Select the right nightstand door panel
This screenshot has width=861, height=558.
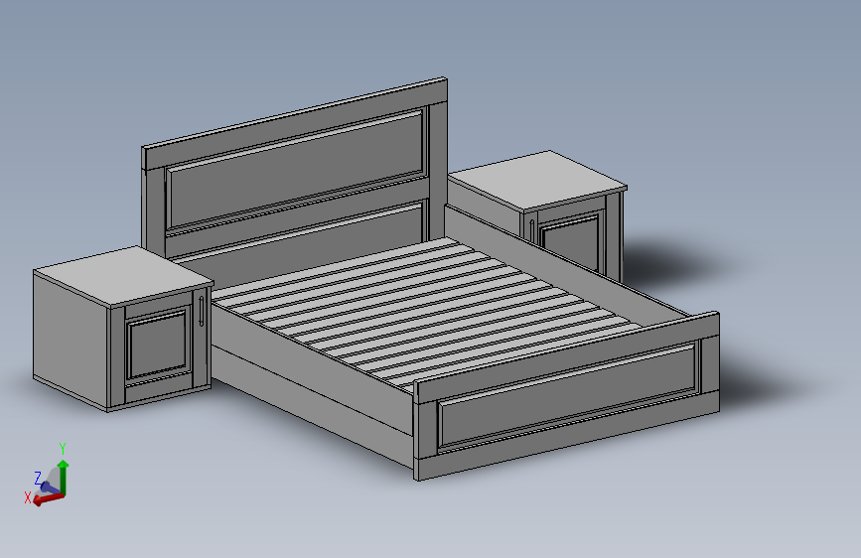pos(570,242)
